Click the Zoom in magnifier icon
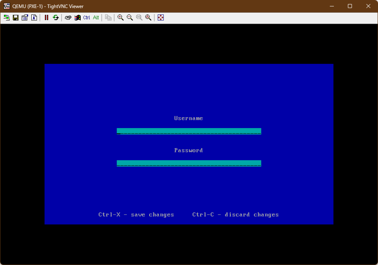The image size is (378, 265). tap(121, 17)
